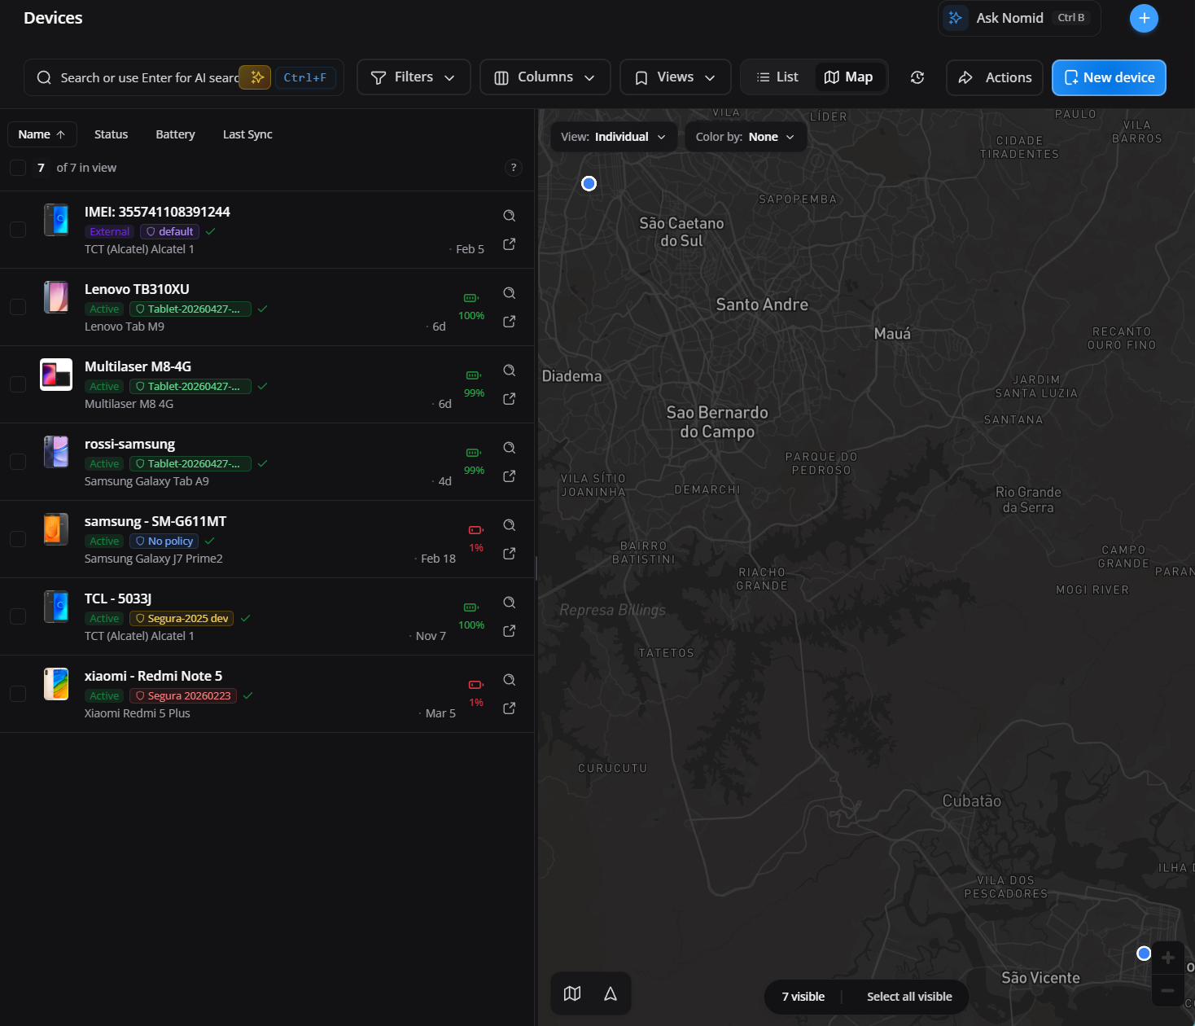The image size is (1195, 1026).
Task: Click locate icon for IMEI device row
Action: [509, 216]
